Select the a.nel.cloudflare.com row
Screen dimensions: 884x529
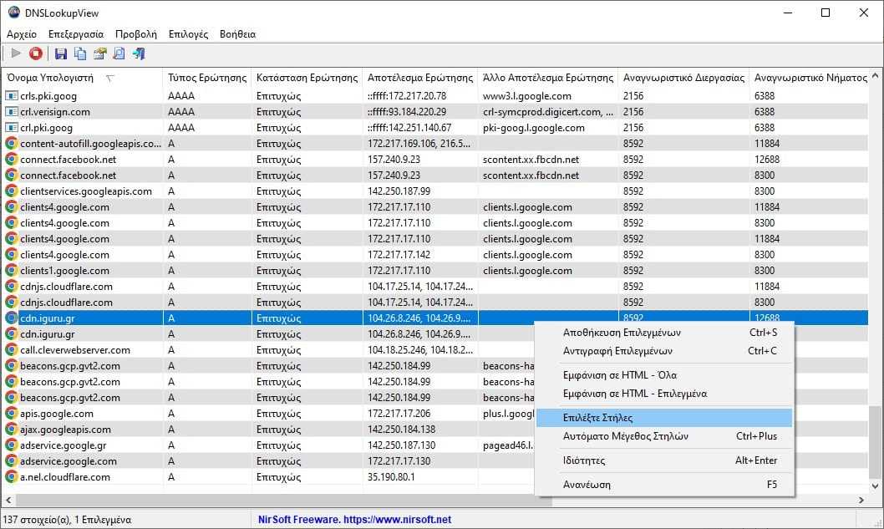434,477
